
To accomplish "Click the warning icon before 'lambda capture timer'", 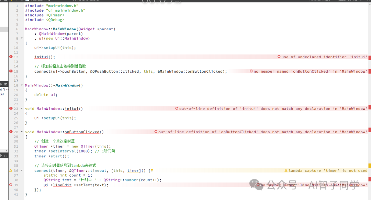I will 286,170.
